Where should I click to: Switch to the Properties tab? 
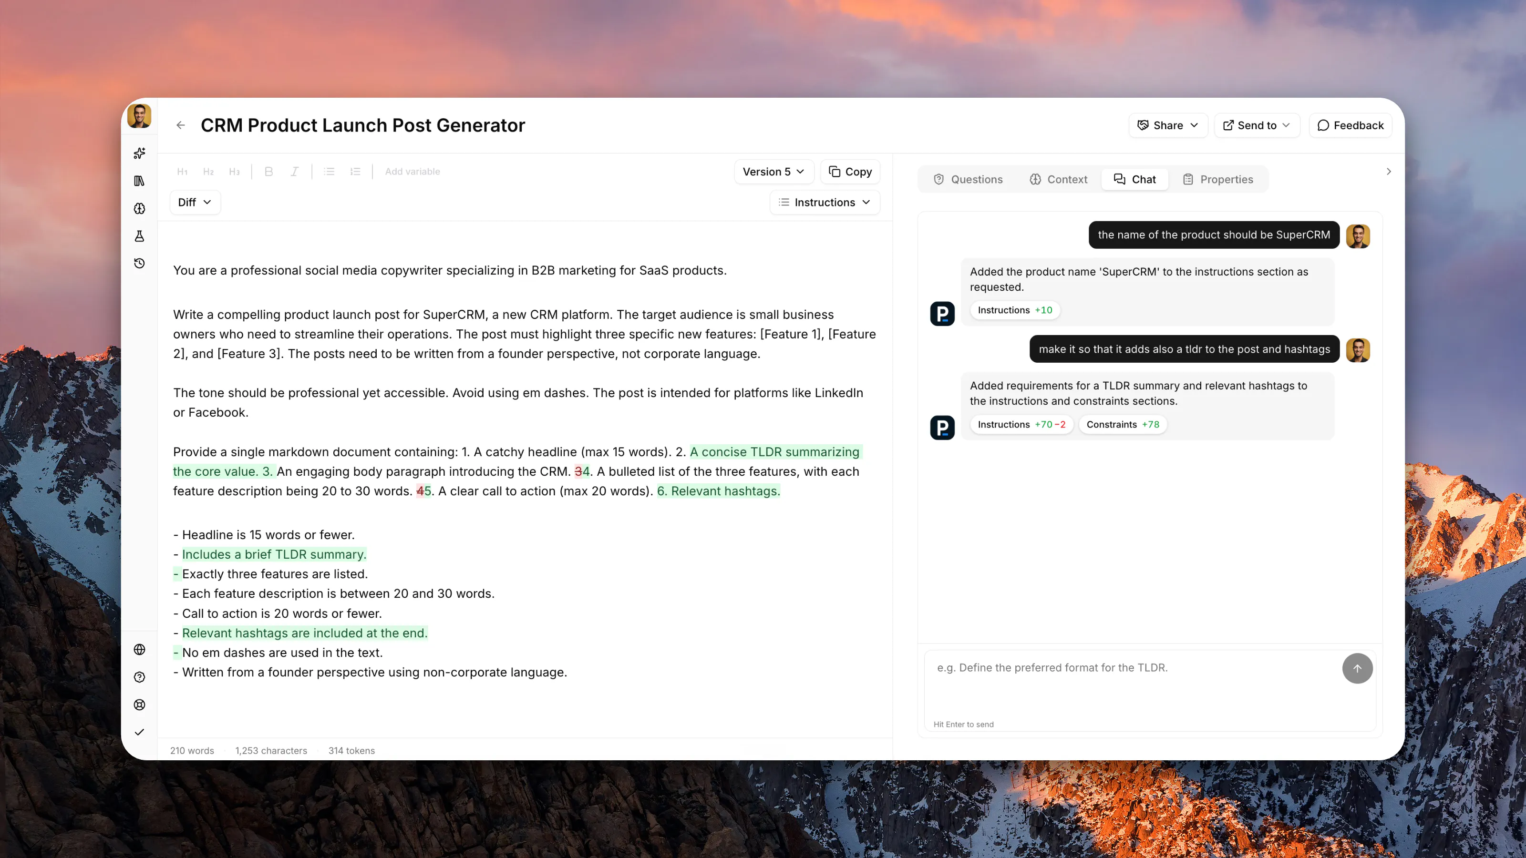(x=1217, y=179)
